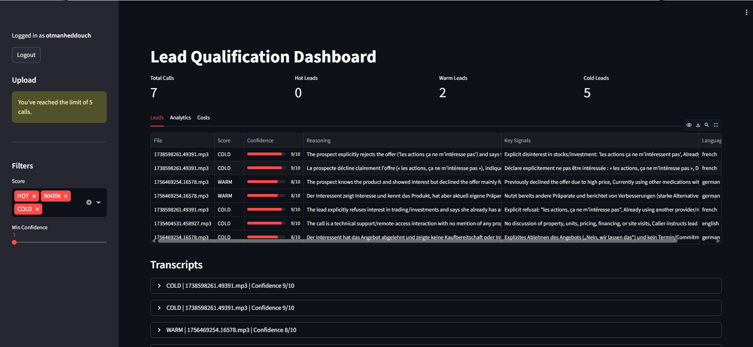
Task: Click the 'Warm Leads' metric label
Action: pos(453,78)
